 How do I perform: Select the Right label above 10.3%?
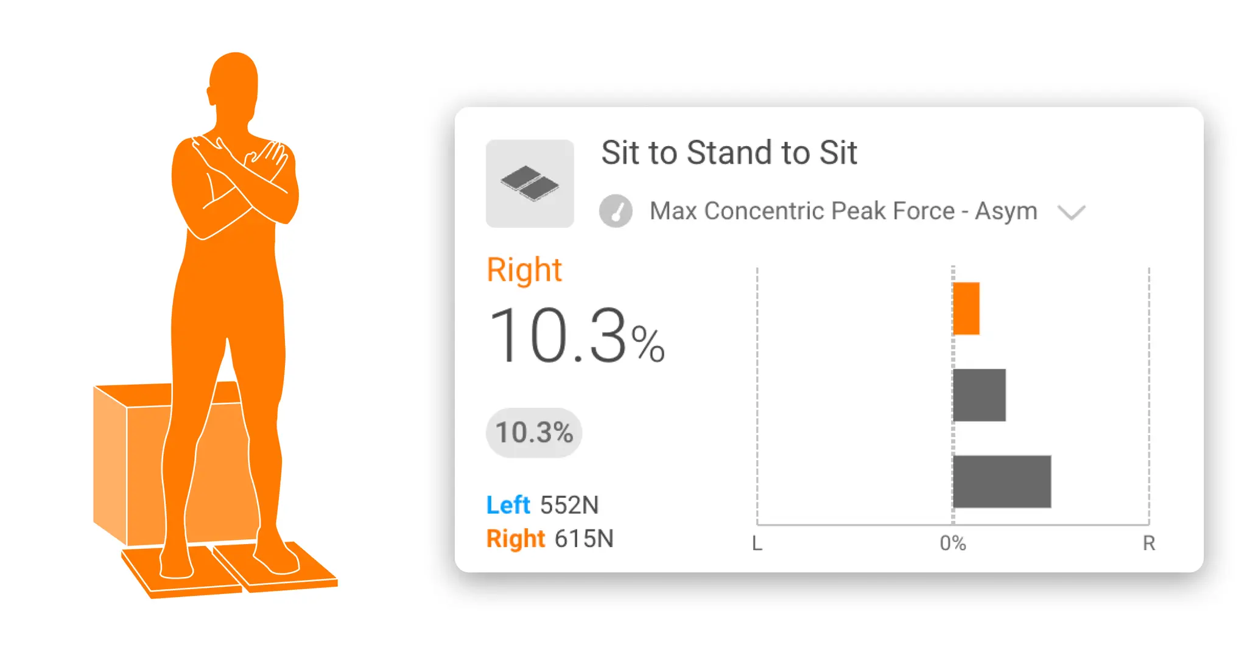[x=524, y=269]
